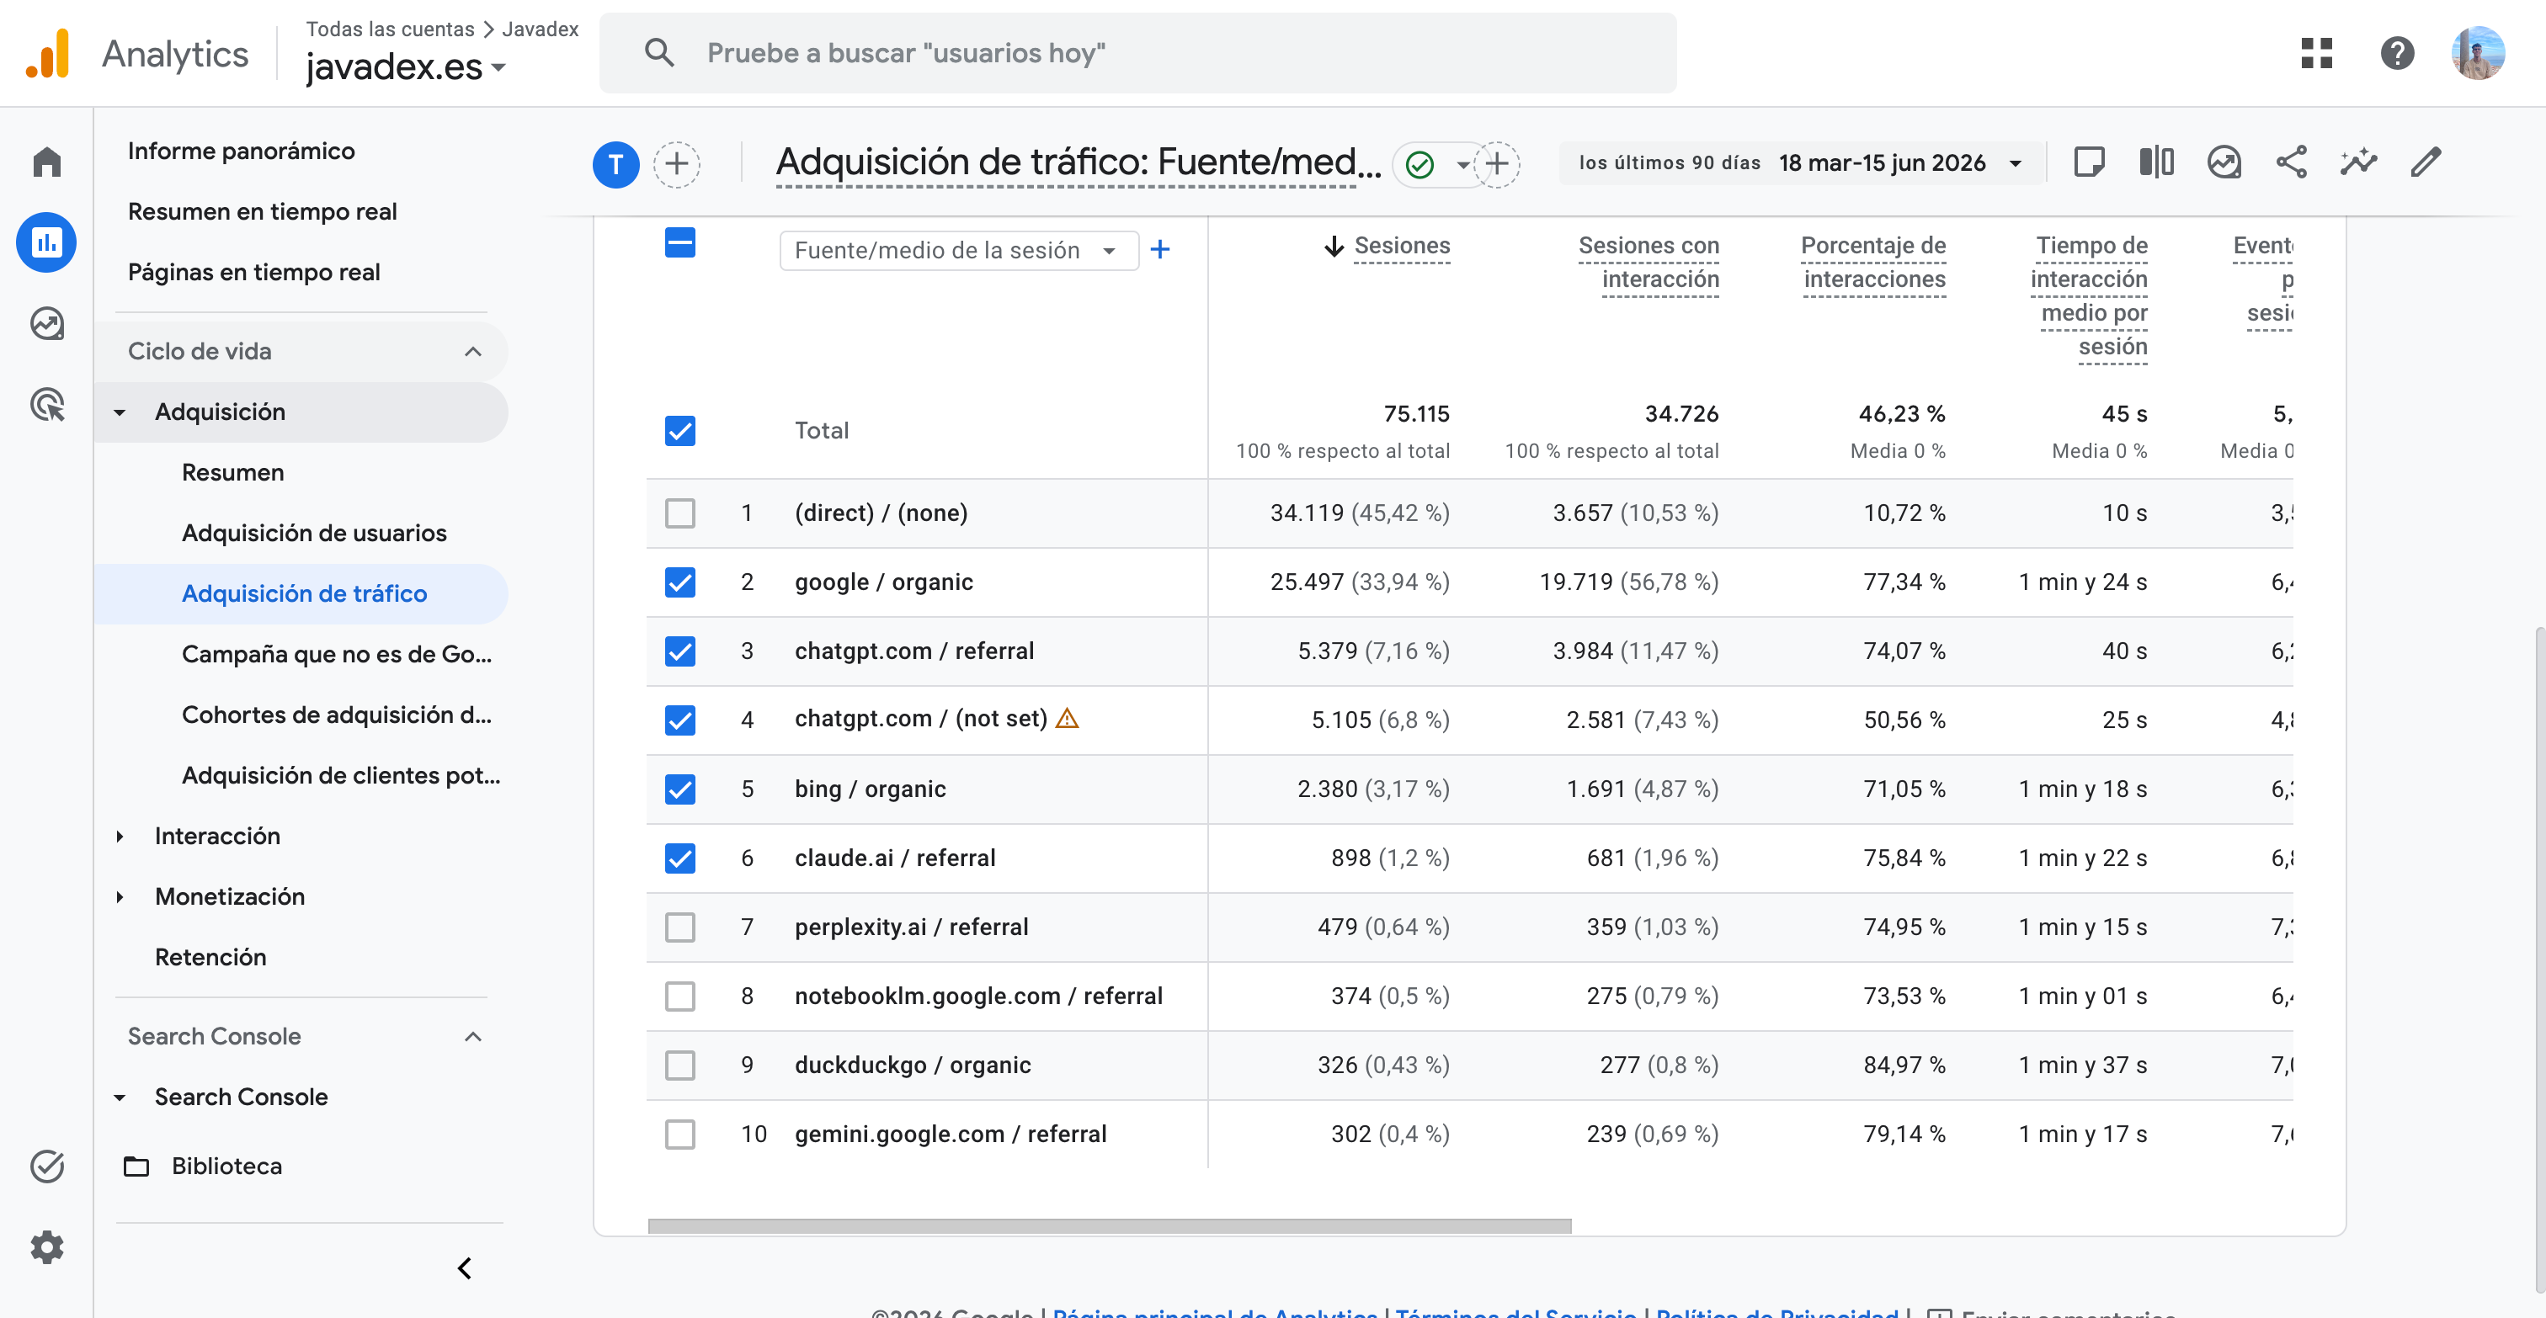The height and width of the screenshot is (1318, 2546).
Task: Uncheck the Total row checkbox
Action: (x=680, y=431)
